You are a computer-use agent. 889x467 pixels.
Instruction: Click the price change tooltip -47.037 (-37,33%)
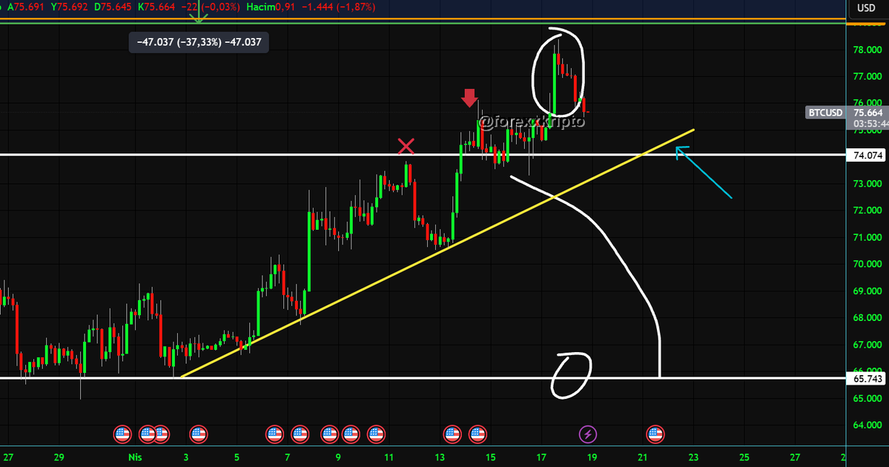click(199, 42)
